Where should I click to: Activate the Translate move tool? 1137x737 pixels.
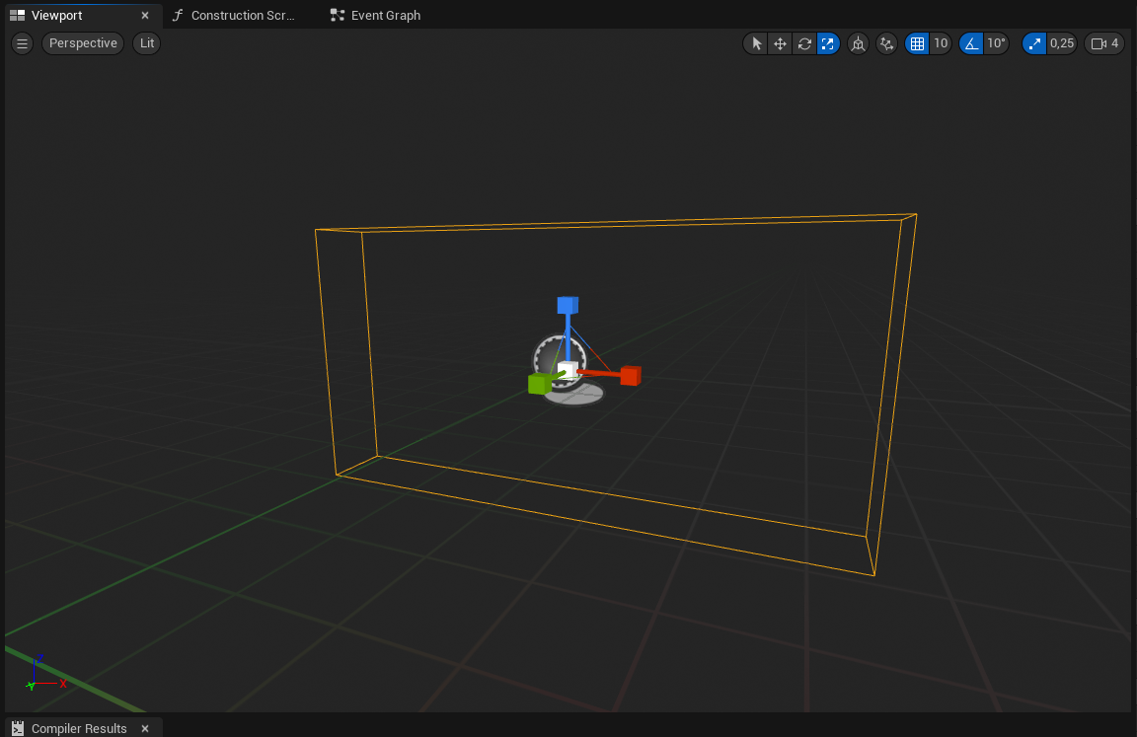[x=780, y=43]
